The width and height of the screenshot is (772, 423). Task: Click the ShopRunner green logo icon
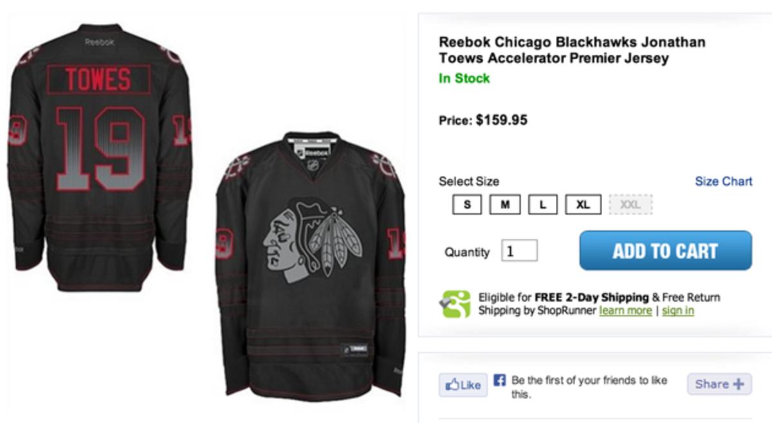pyautogui.click(x=455, y=304)
